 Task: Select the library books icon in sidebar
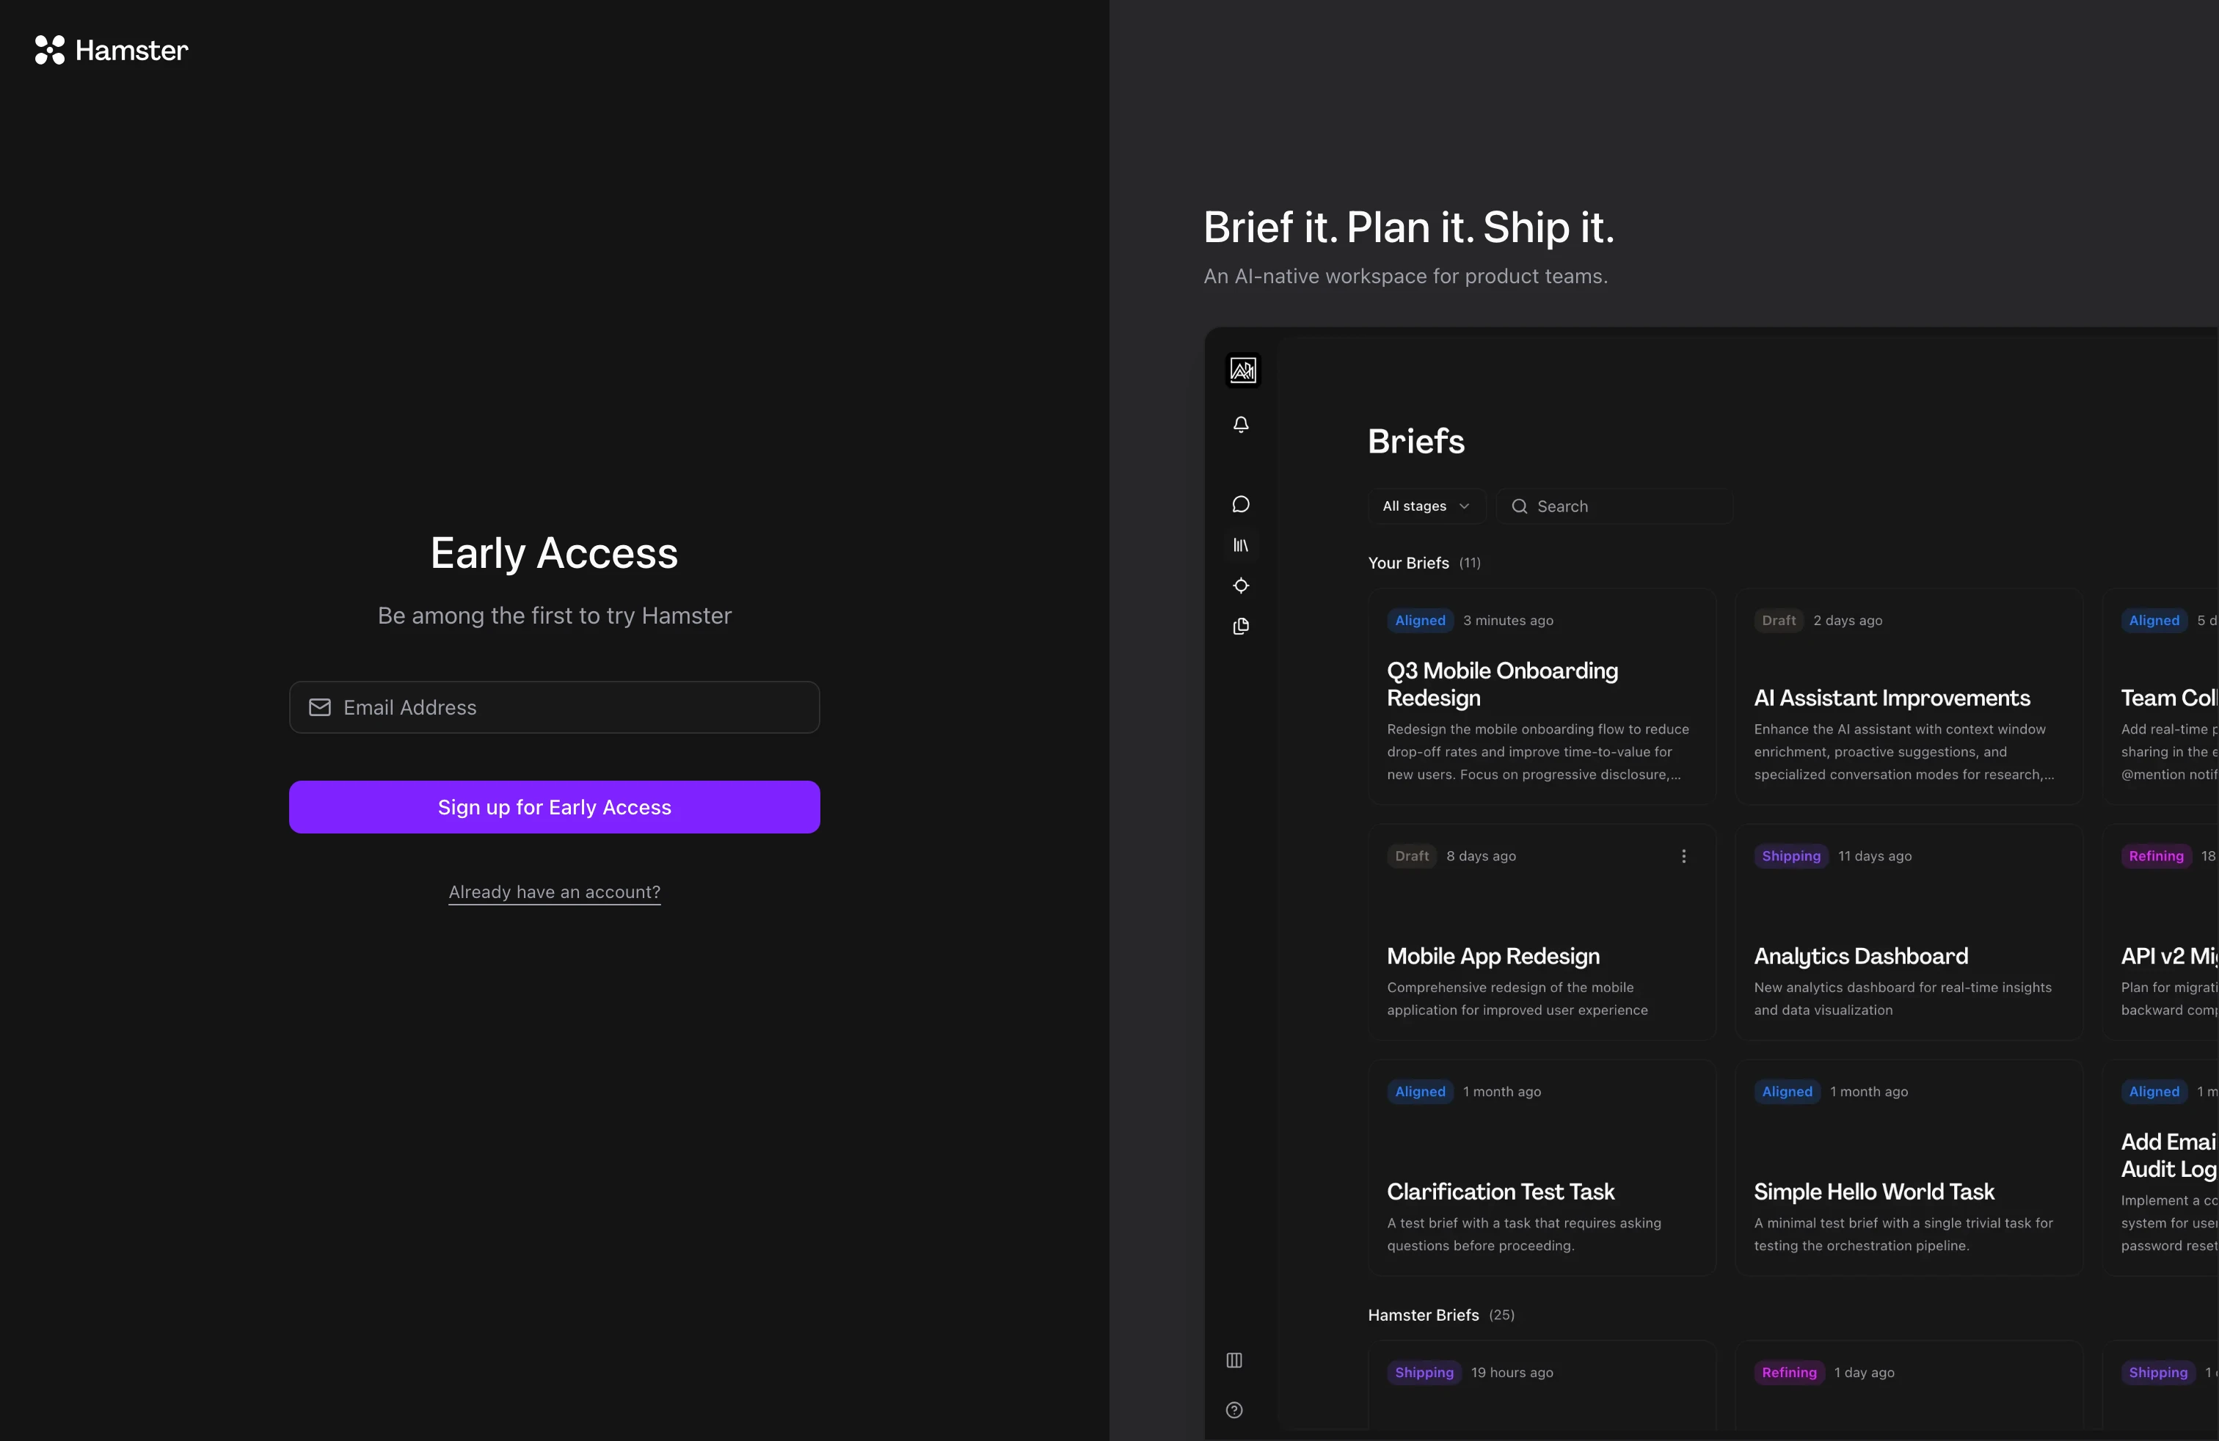(x=1241, y=545)
